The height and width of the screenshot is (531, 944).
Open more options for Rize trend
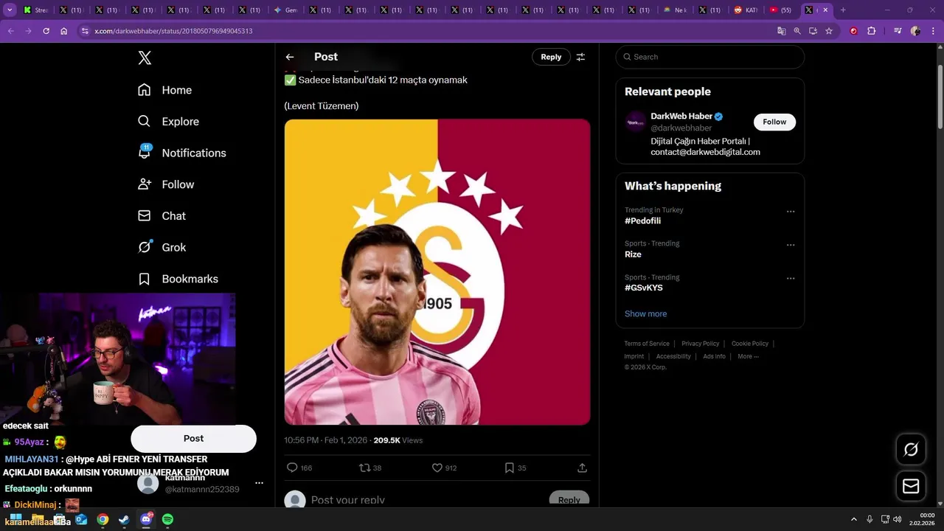[791, 245]
